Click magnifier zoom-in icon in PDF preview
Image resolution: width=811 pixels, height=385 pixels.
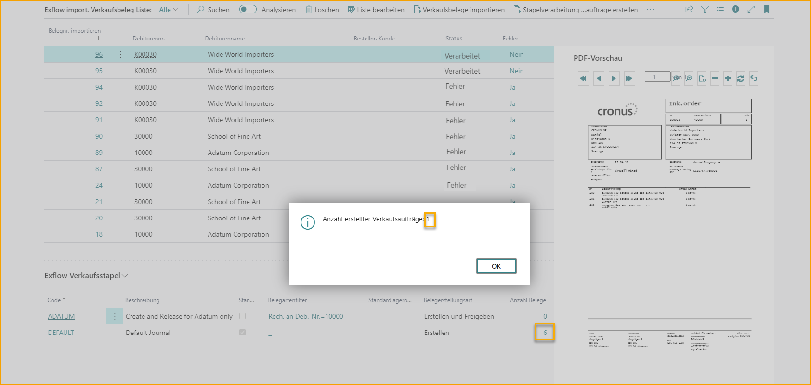coord(689,78)
